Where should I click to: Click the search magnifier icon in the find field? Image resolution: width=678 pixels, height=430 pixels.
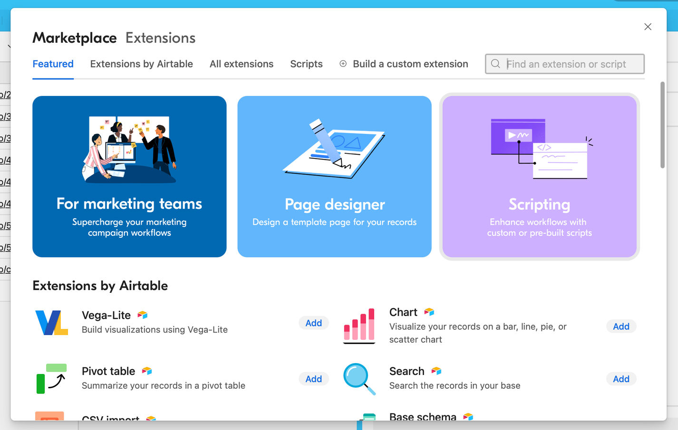coord(495,64)
